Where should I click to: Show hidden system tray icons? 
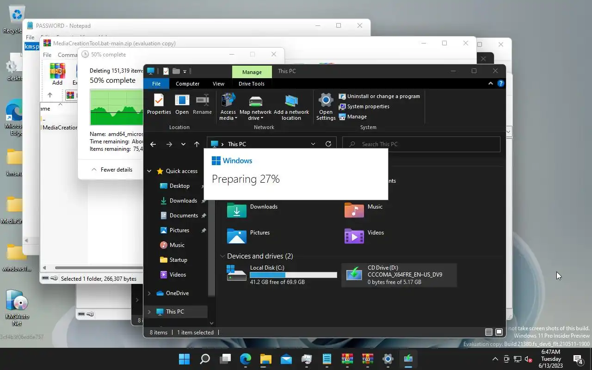[x=495, y=359]
